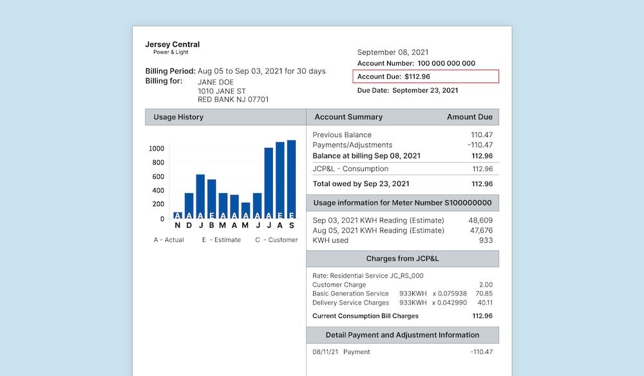The height and width of the screenshot is (376, 644).
Task: Click the chart bar above the D label
Action: pyautogui.click(x=189, y=205)
